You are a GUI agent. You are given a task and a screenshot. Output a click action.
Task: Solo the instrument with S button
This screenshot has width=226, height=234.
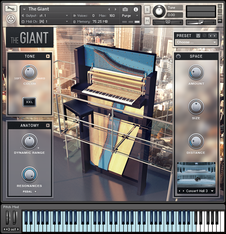[x=147, y=9]
